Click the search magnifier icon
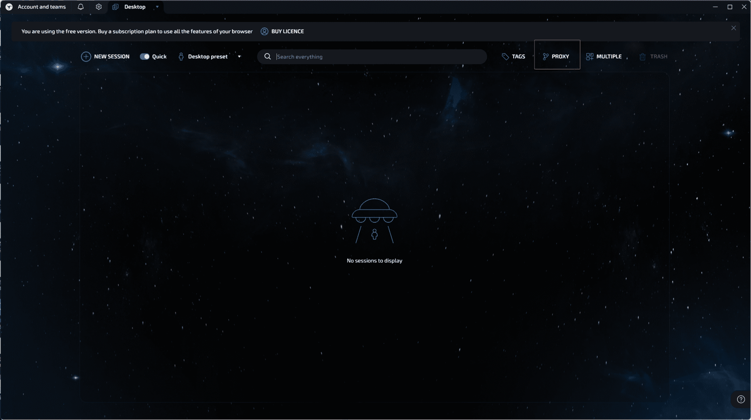 click(x=267, y=56)
